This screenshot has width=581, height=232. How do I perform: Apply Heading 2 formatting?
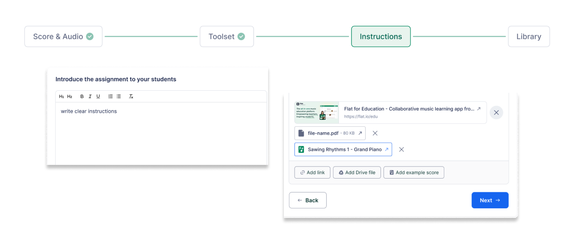(x=70, y=97)
